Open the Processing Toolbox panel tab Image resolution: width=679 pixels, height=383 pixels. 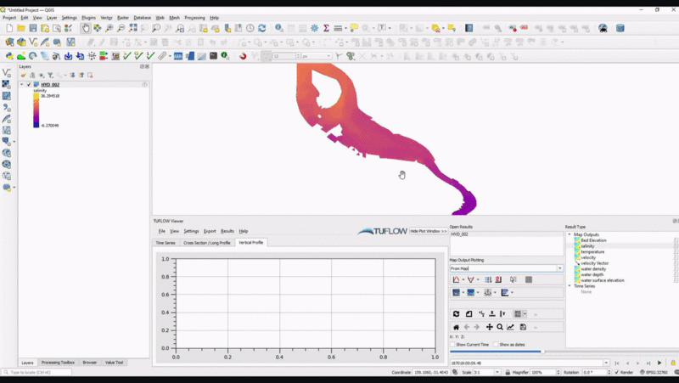coord(58,363)
